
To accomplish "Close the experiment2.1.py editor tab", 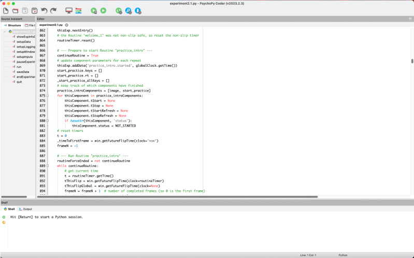I will [66, 25].
